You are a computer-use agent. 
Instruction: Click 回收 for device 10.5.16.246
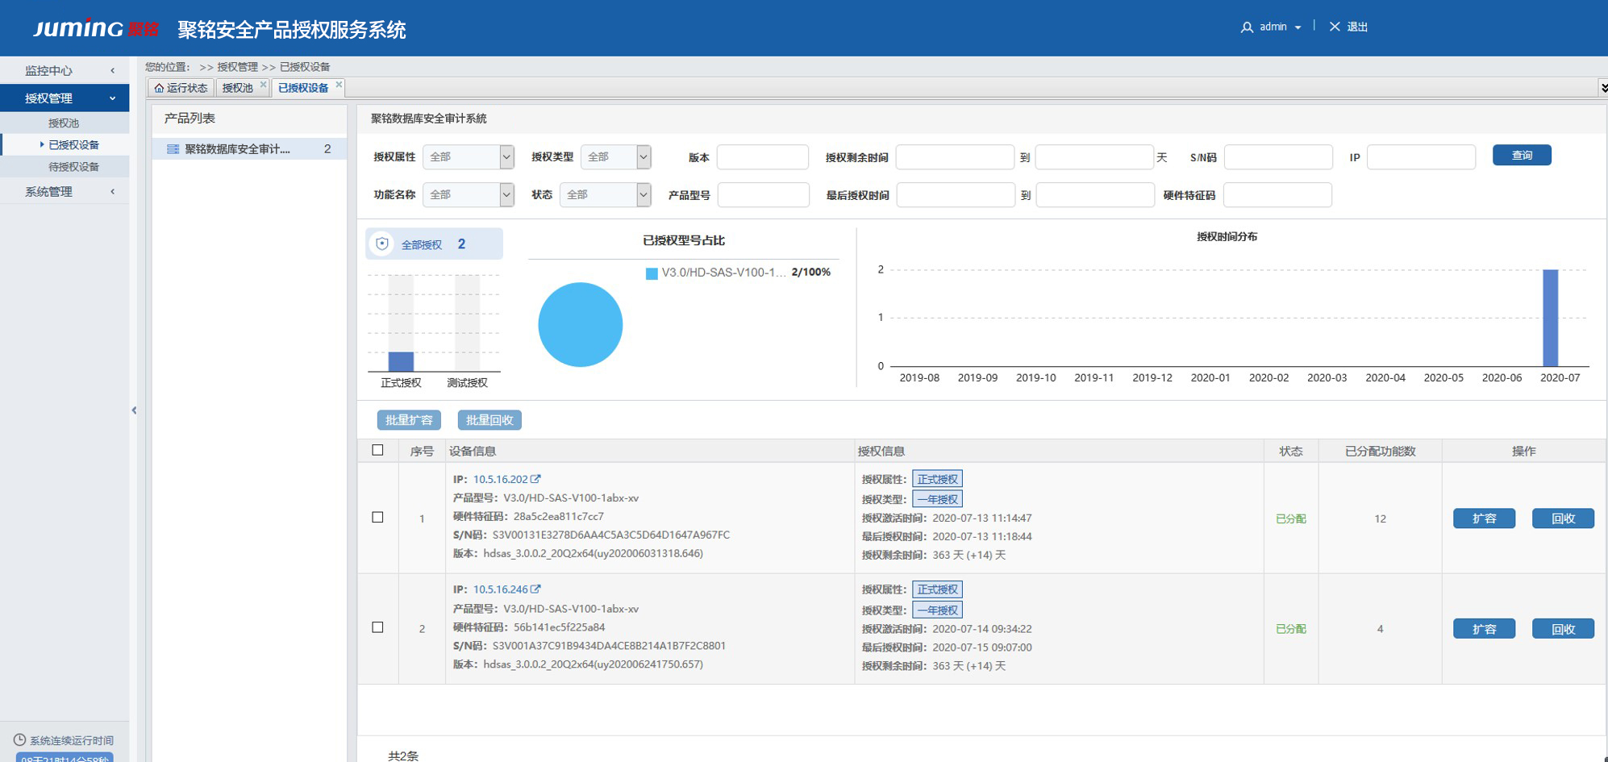pyautogui.click(x=1563, y=629)
